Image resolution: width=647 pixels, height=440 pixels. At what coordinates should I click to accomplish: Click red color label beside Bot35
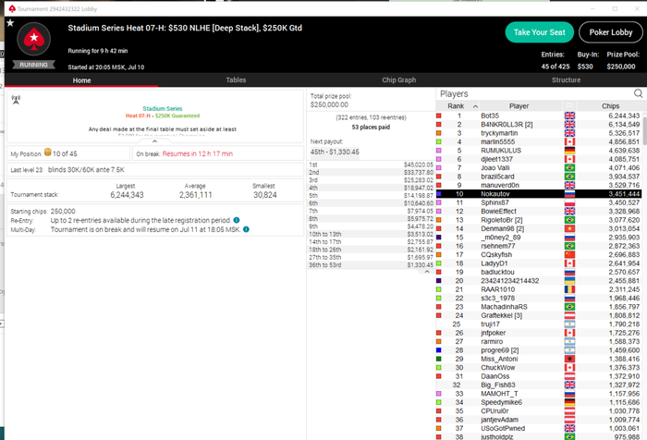coord(439,116)
